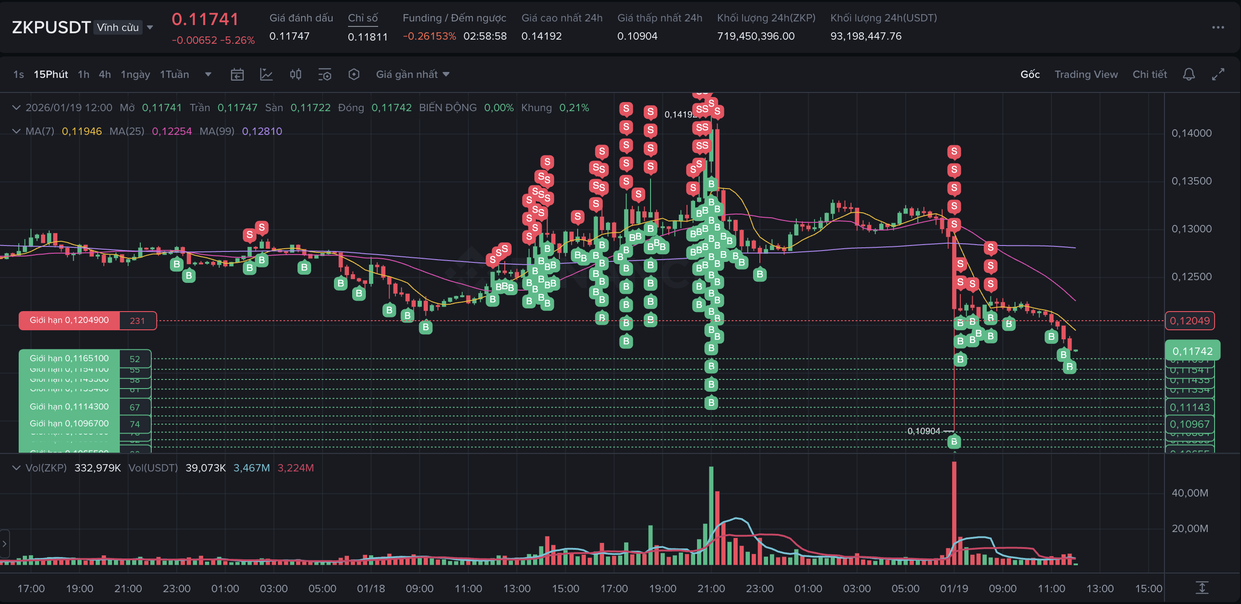The height and width of the screenshot is (604, 1241).
Task: Select the 4h timeframe
Action: [104, 74]
